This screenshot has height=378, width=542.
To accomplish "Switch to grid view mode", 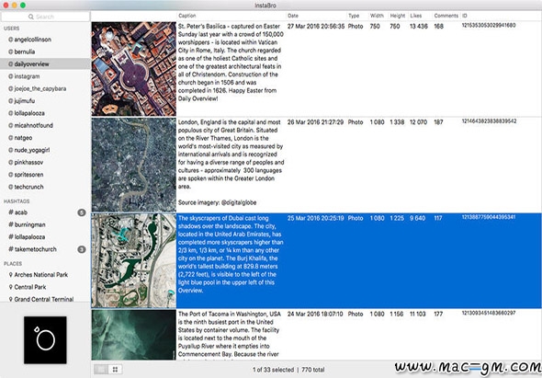I will (115, 370).
